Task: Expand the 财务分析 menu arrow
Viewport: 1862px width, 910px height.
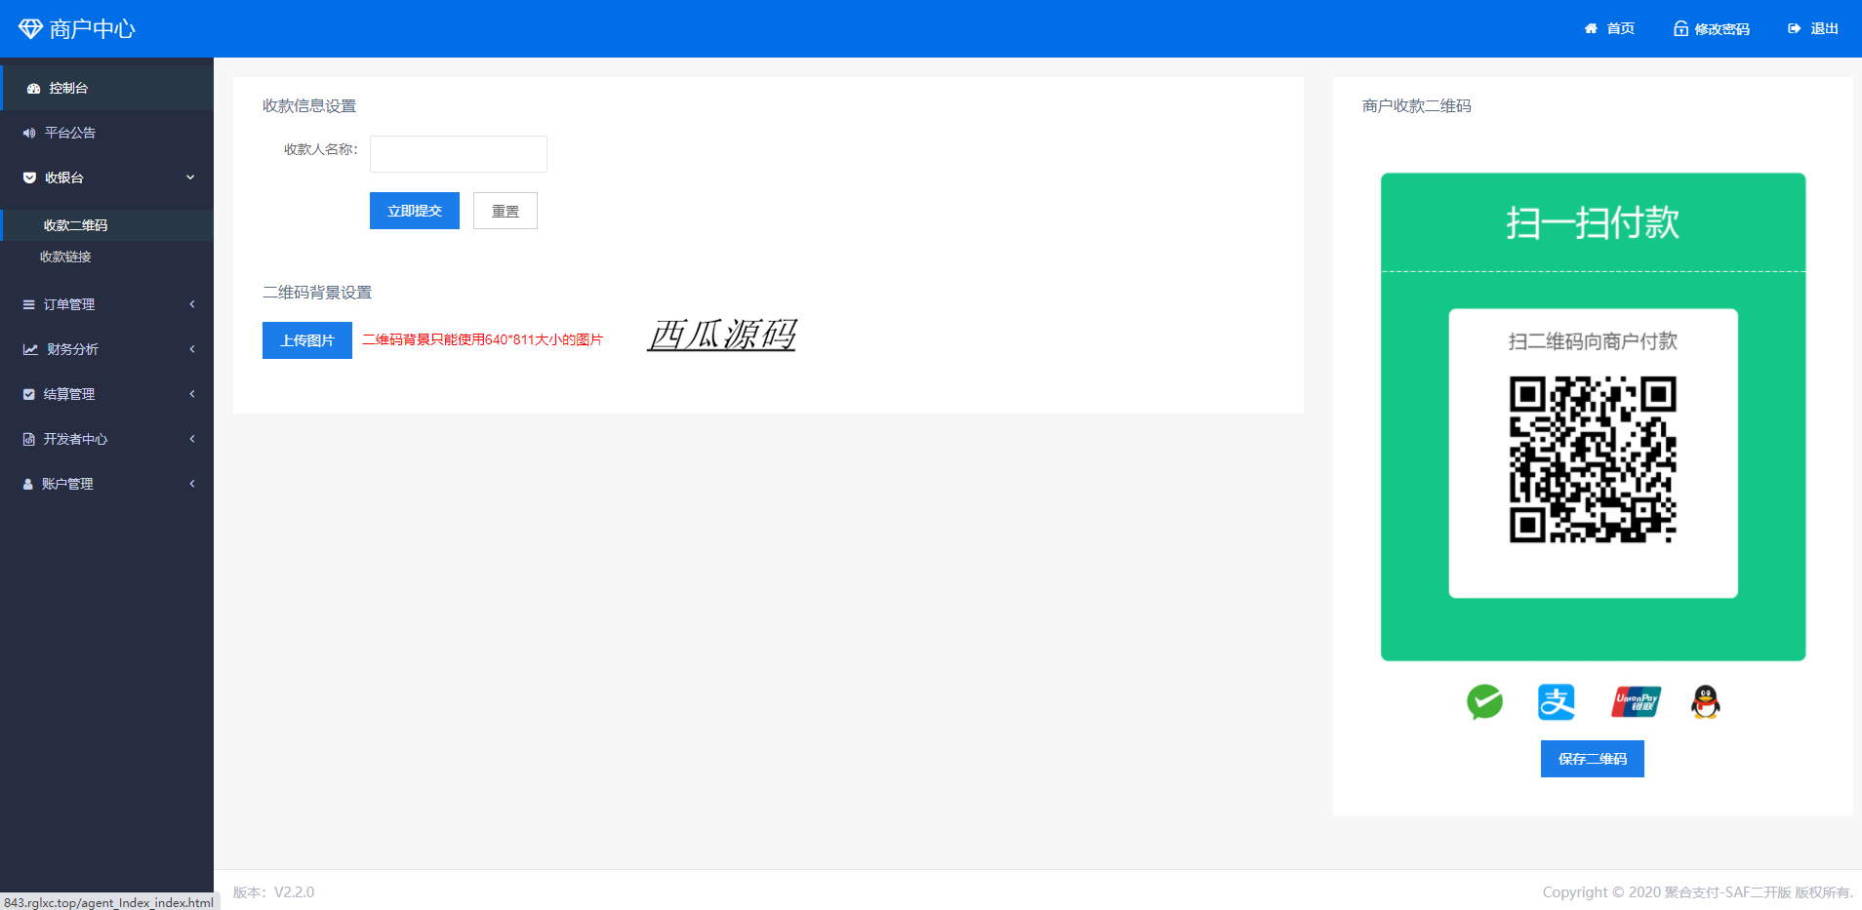Action: click(192, 349)
